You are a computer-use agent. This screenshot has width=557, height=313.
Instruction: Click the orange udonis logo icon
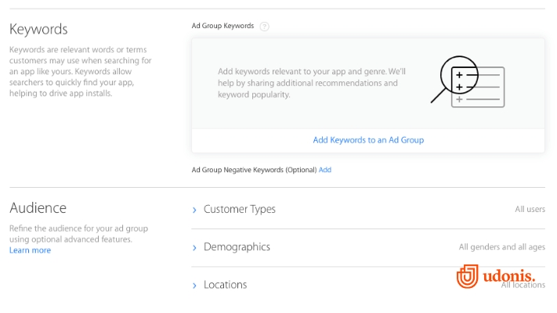(x=468, y=277)
